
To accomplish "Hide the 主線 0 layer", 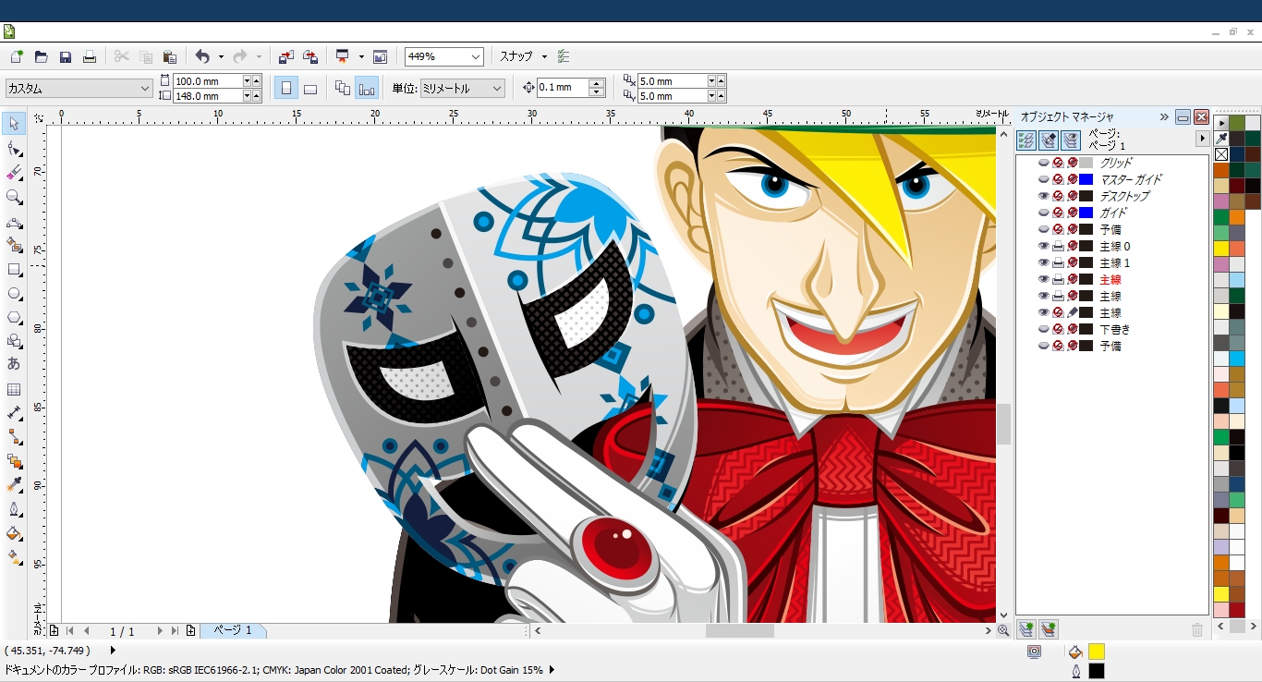I will [x=1044, y=246].
